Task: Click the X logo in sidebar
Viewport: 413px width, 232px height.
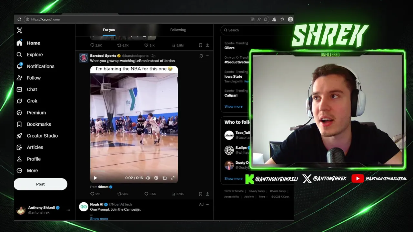Action: [19, 30]
